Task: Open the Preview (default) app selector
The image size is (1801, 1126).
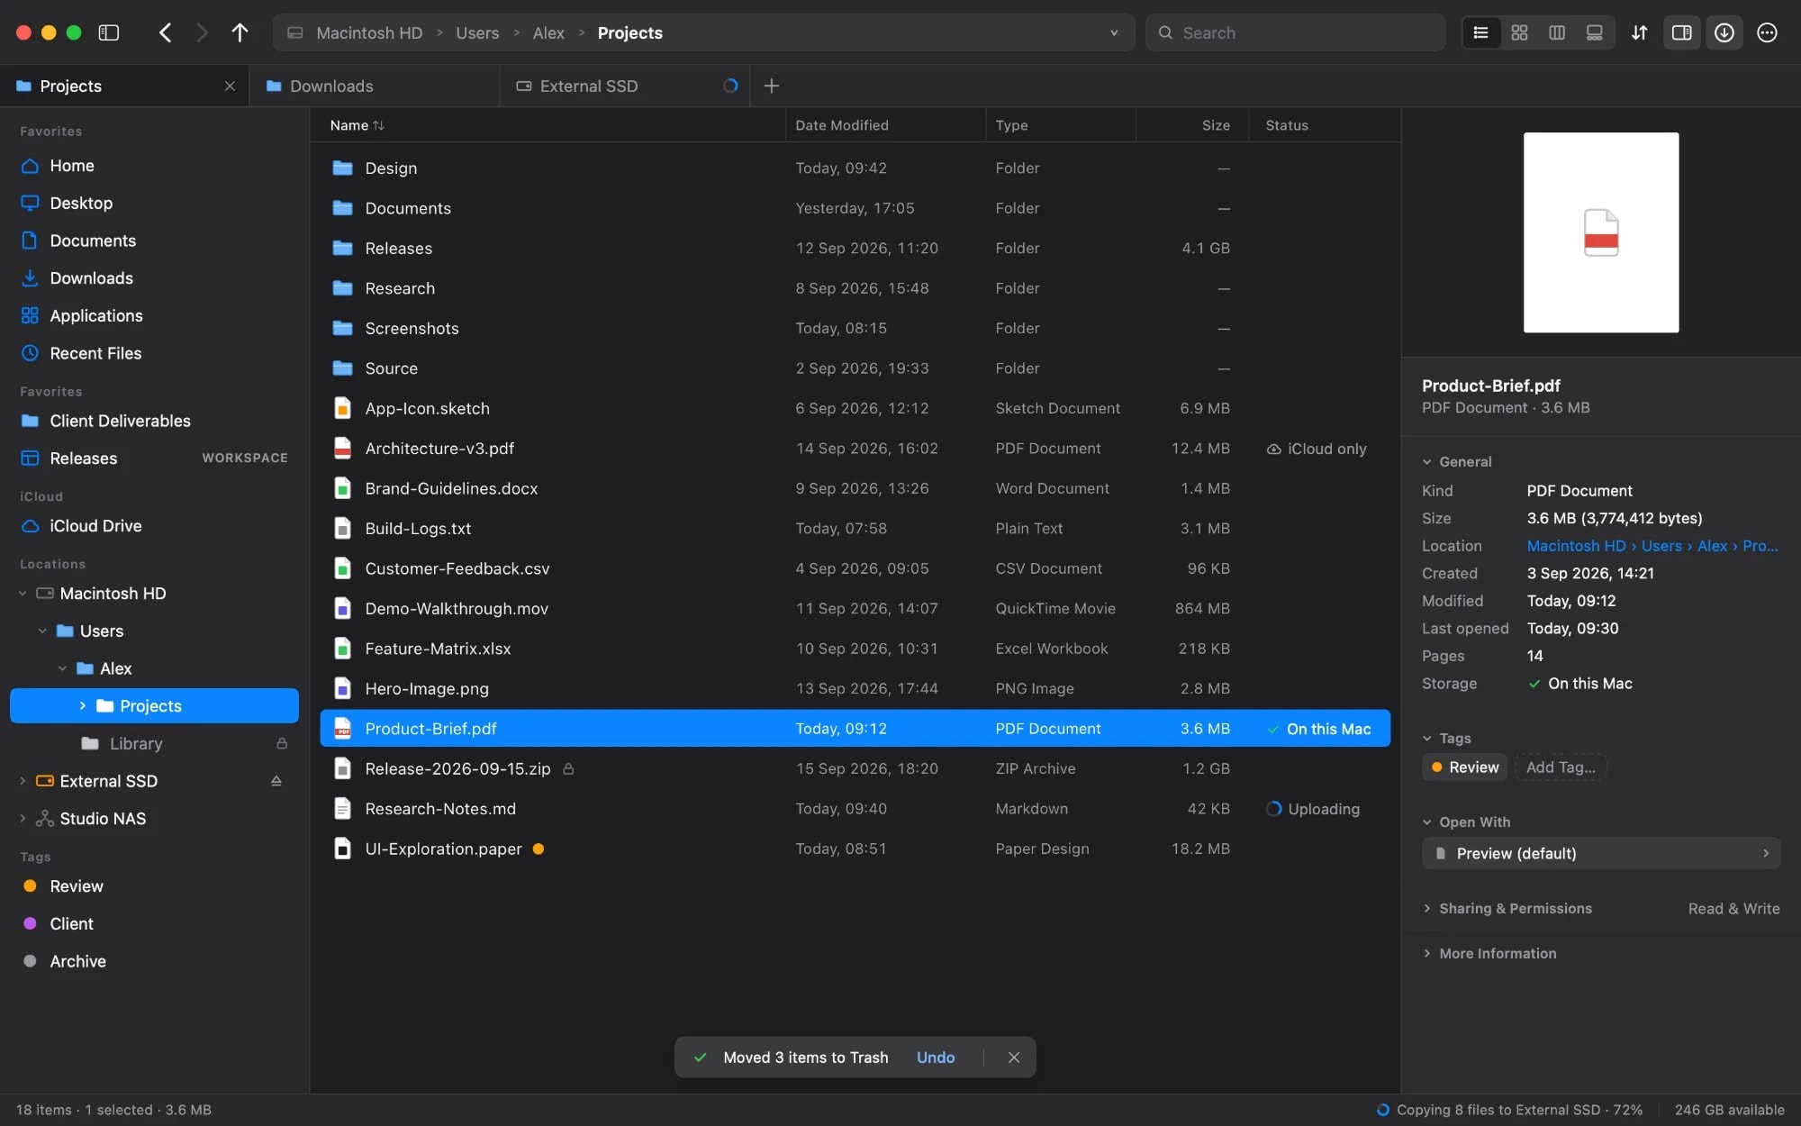Action: [1601, 853]
